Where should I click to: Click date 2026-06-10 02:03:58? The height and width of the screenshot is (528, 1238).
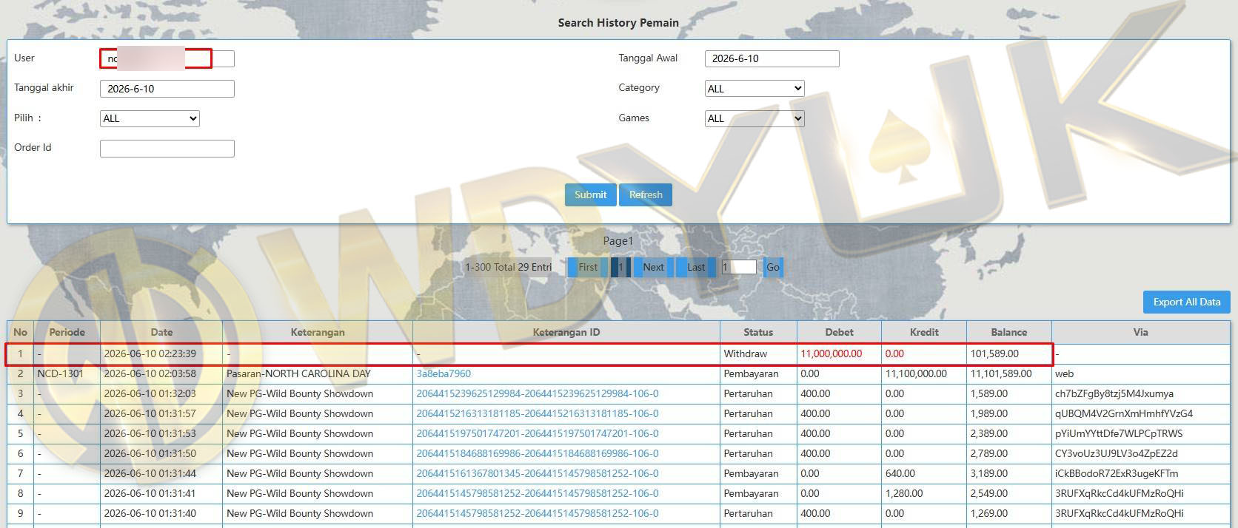(150, 373)
